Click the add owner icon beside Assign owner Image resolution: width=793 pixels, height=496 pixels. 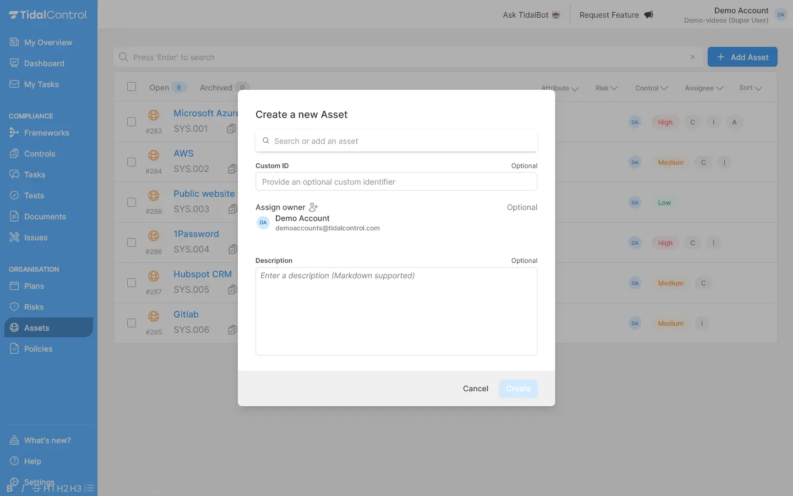(313, 207)
